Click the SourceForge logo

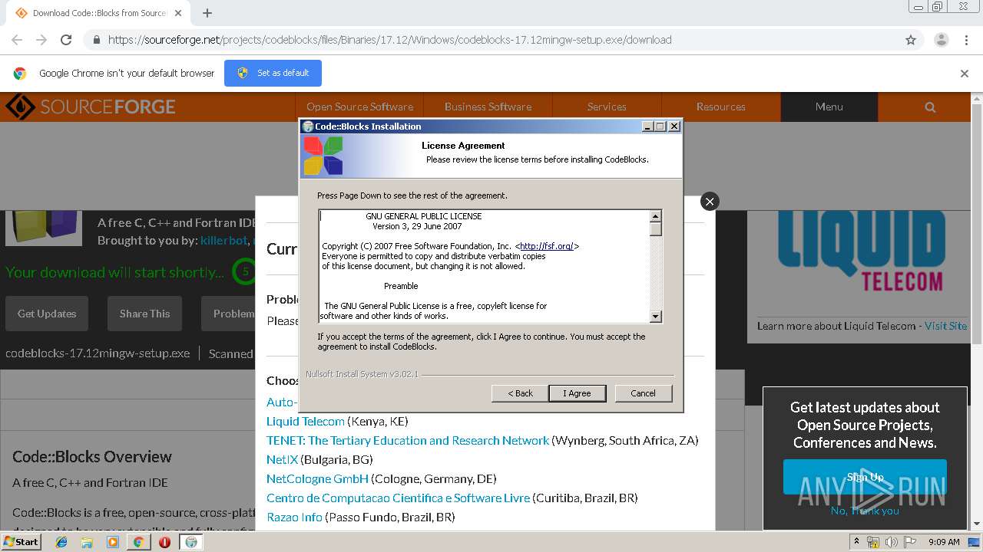[91, 107]
